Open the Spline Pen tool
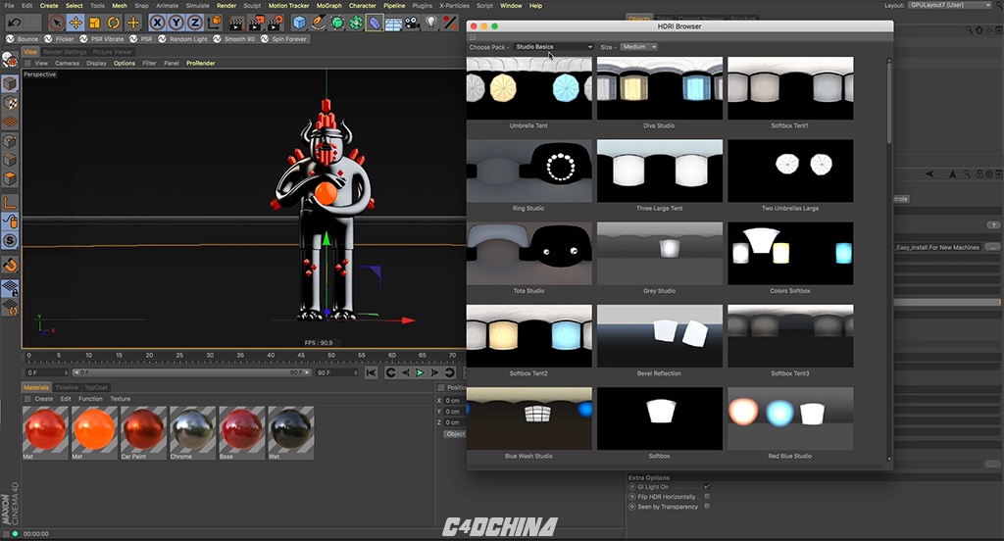This screenshot has width=1004, height=541. [319, 24]
